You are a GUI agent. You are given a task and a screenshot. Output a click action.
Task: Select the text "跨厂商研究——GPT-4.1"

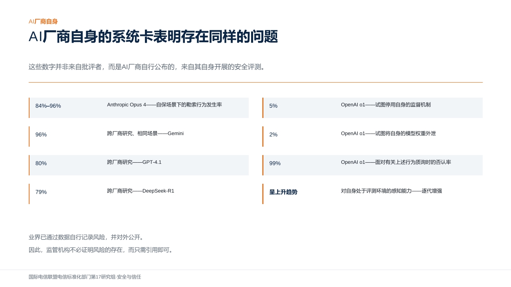[x=134, y=162]
